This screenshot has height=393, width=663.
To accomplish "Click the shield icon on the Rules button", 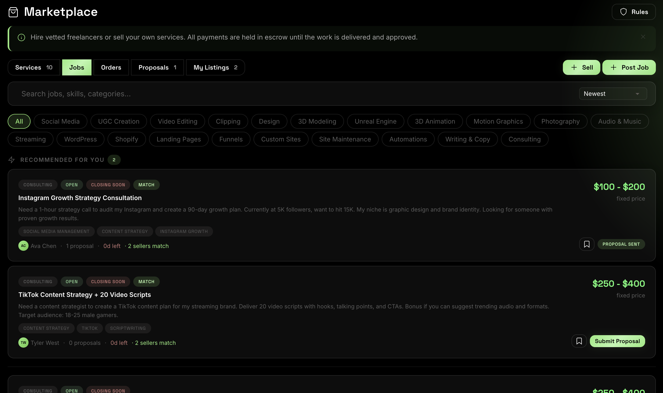I will coord(624,12).
